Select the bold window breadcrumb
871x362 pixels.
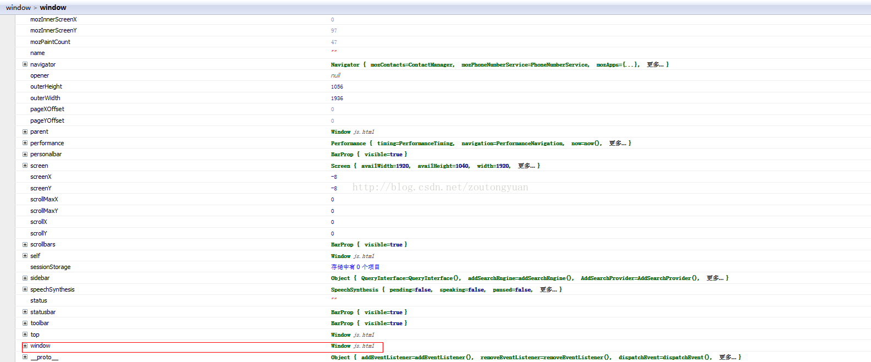tap(53, 8)
